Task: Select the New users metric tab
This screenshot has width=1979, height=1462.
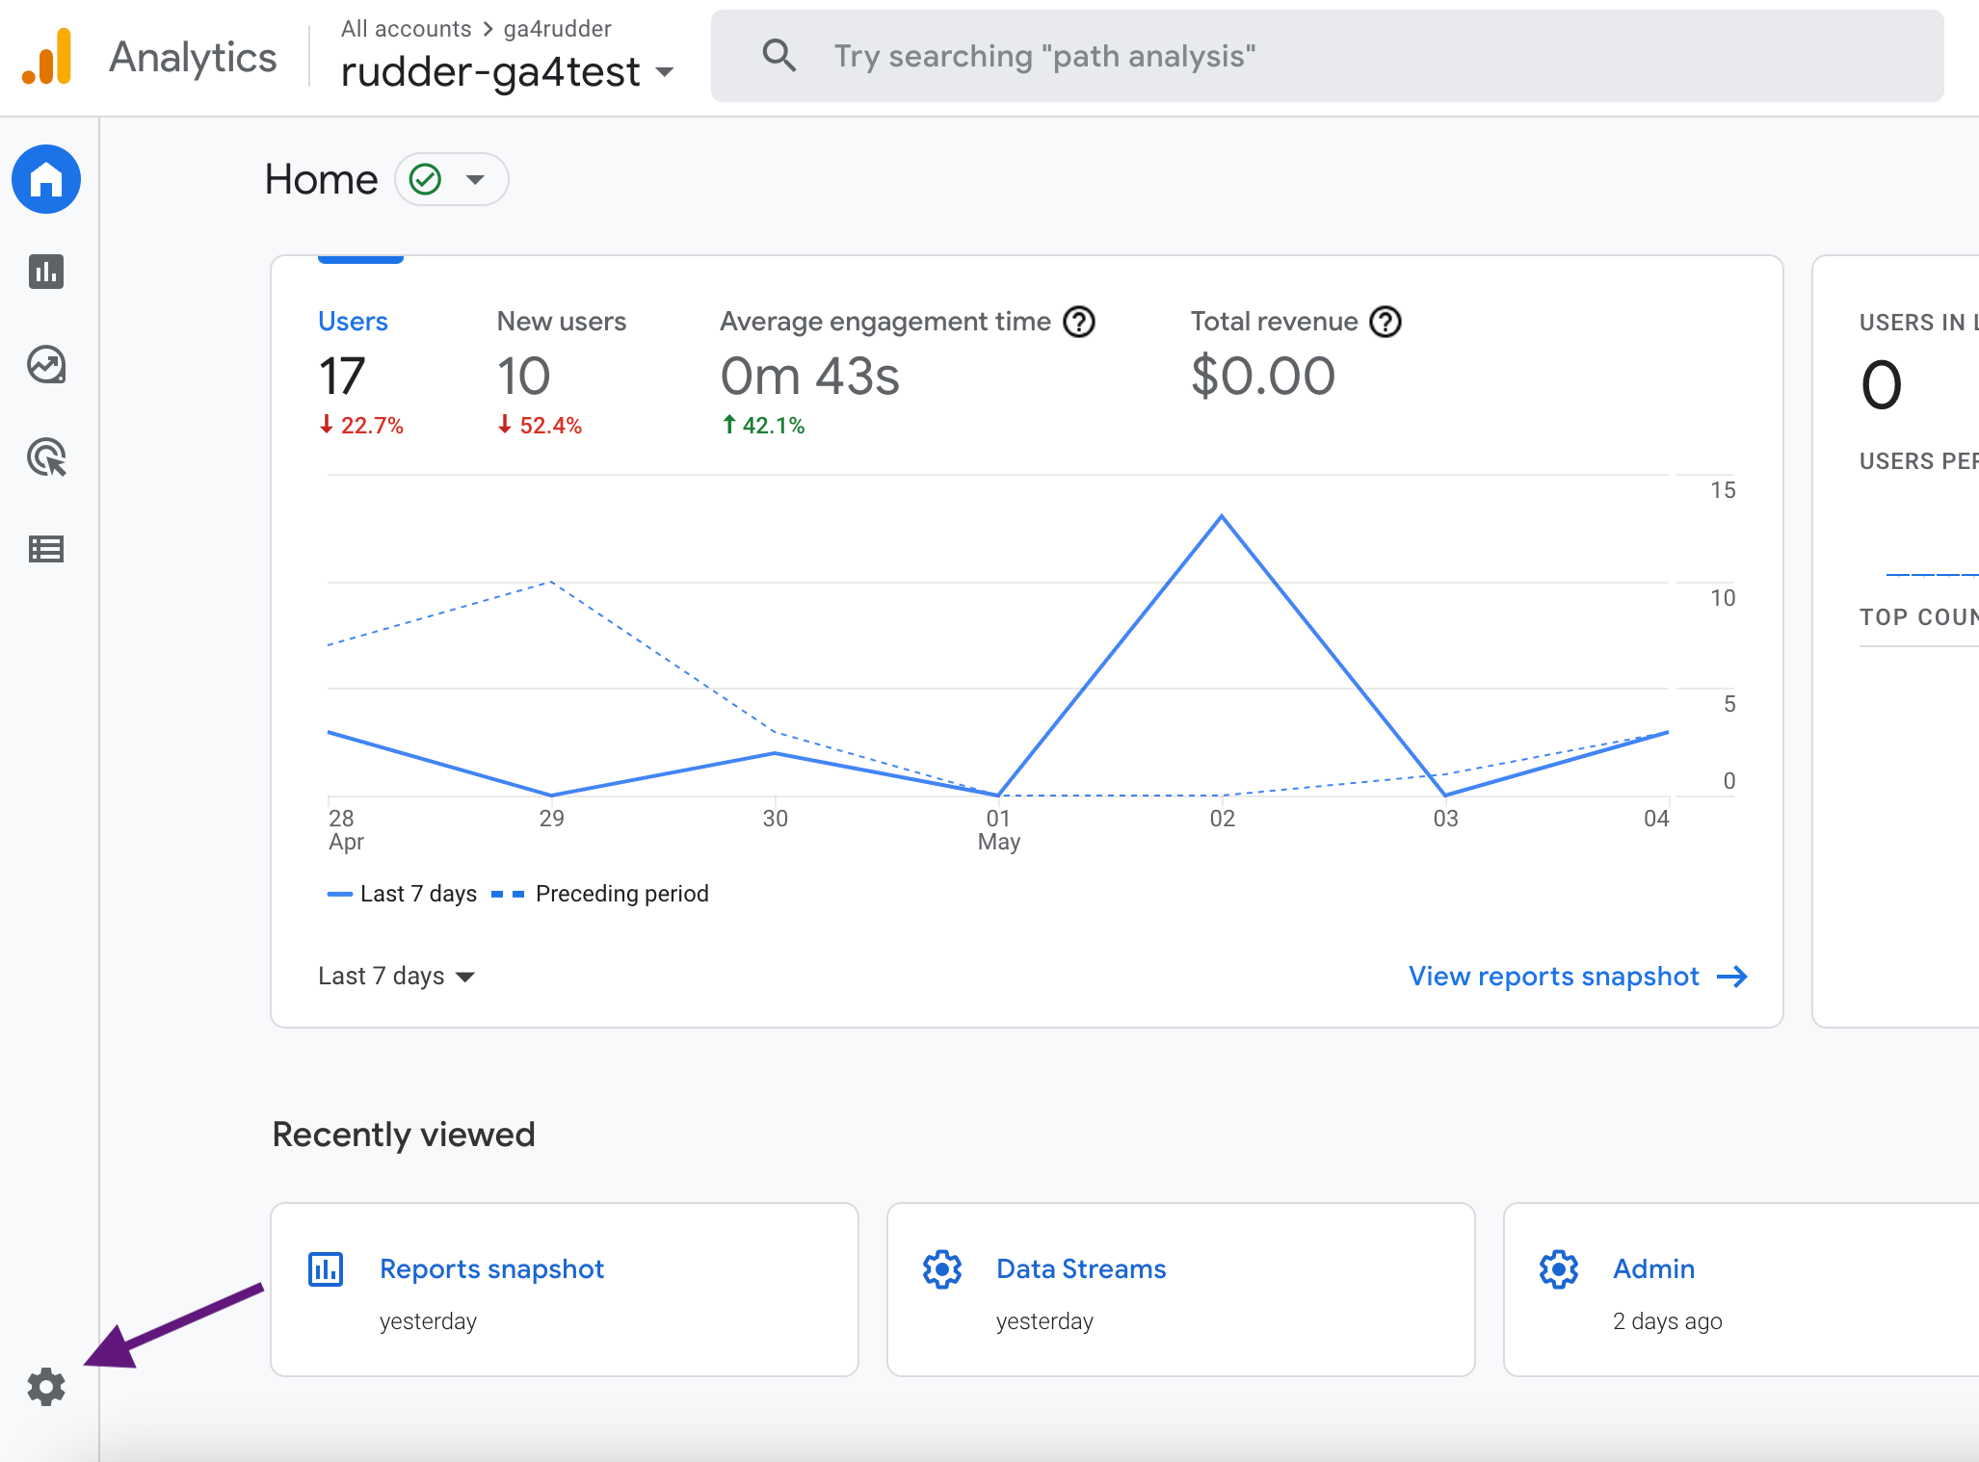Action: 561,322
